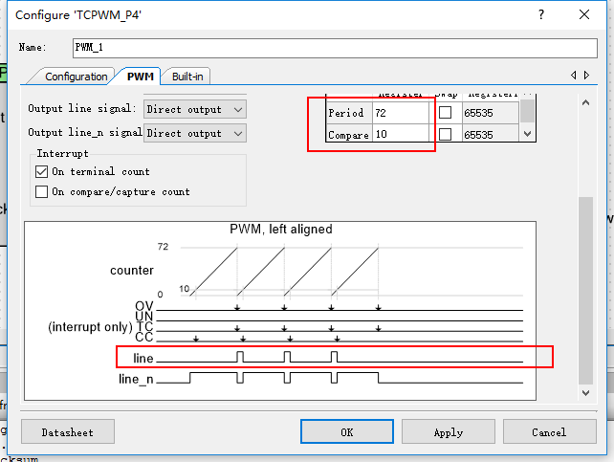
Task: Check the Swap box in Period row
Action: click(445, 113)
